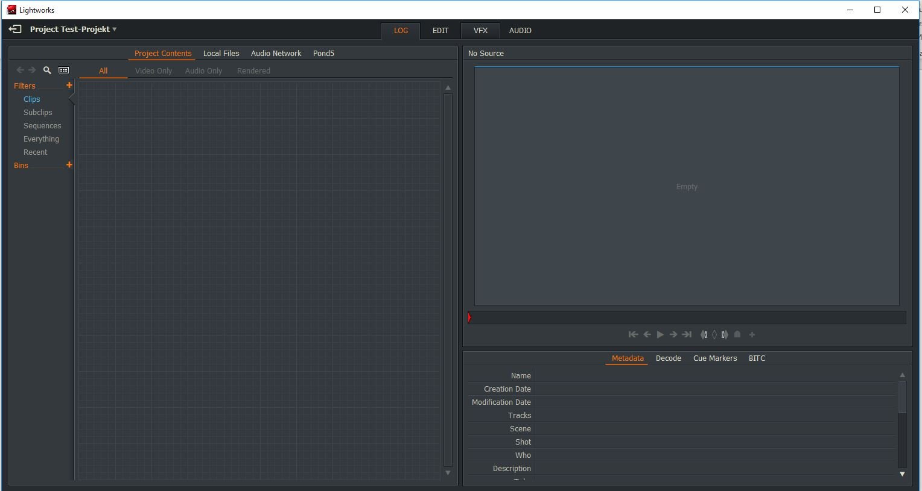This screenshot has width=922, height=491.
Task: Click the exit project icon
Action: (15, 29)
